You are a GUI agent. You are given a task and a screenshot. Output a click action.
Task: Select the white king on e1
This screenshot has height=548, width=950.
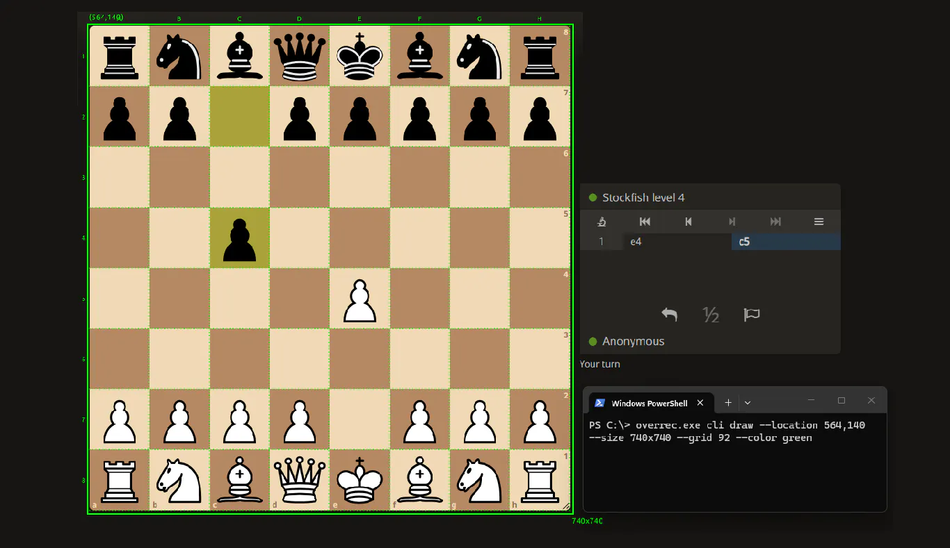(360, 481)
